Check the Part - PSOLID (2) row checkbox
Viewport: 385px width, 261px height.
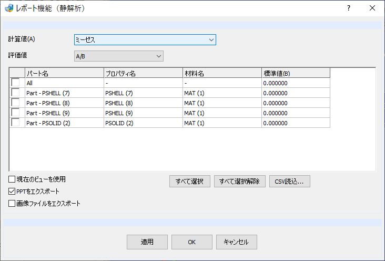[15, 122]
